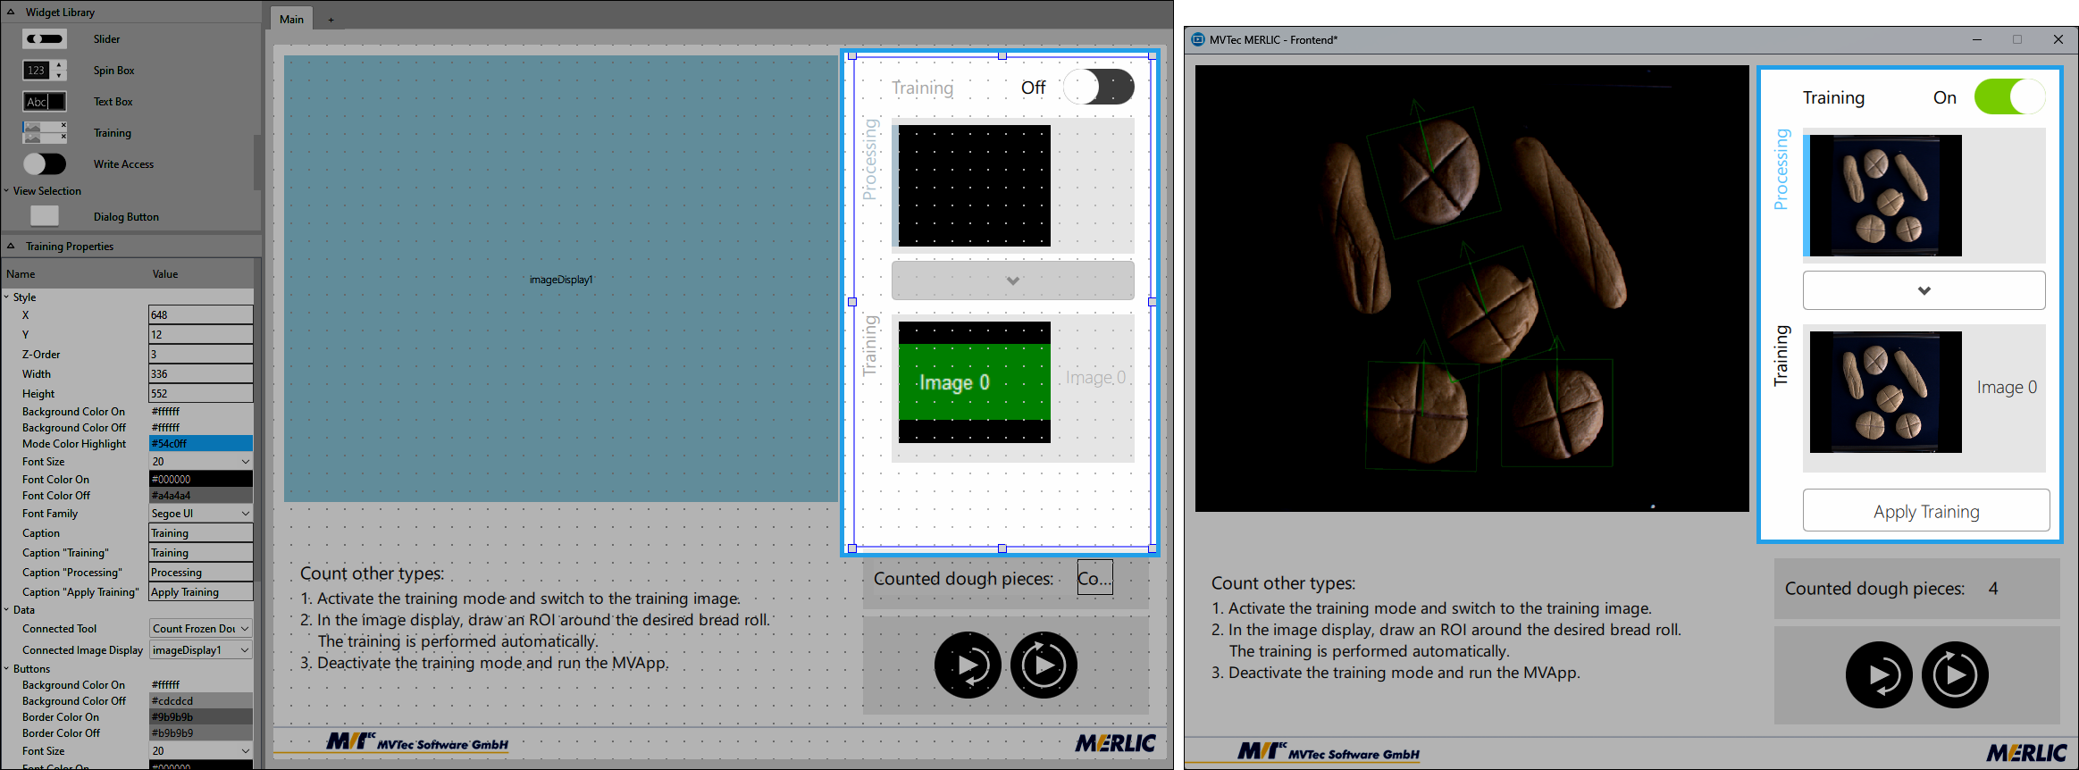This screenshot has width=2079, height=770.
Task: Click the chevron bar in the designer Training widget
Action: [x=1013, y=280]
